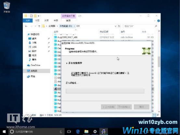180x135 pixels.
Task: Click the Properties checkmark icon in quick access toolbar
Action: point(31,16)
